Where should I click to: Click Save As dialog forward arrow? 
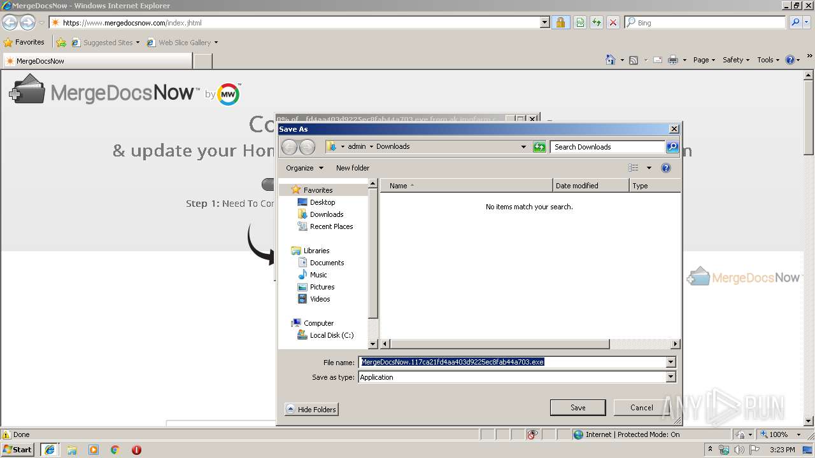(x=307, y=147)
